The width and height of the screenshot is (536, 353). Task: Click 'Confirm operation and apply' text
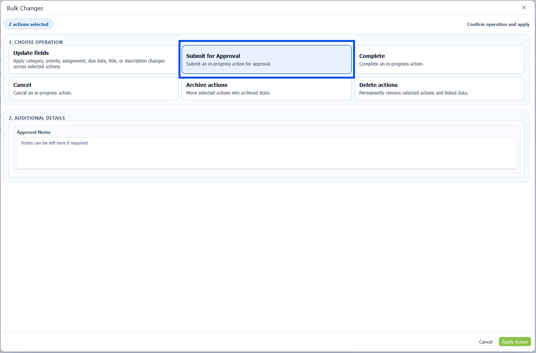click(x=498, y=24)
